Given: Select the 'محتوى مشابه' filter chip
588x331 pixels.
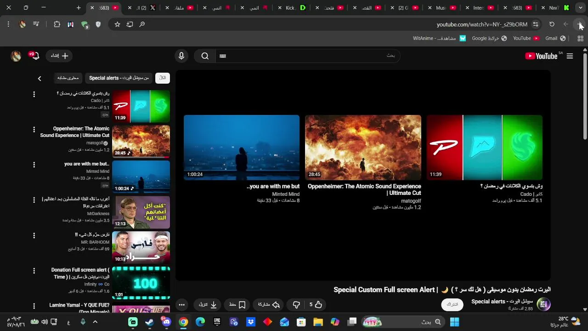Looking at the screenshot, I should click(x=68, y=78).
